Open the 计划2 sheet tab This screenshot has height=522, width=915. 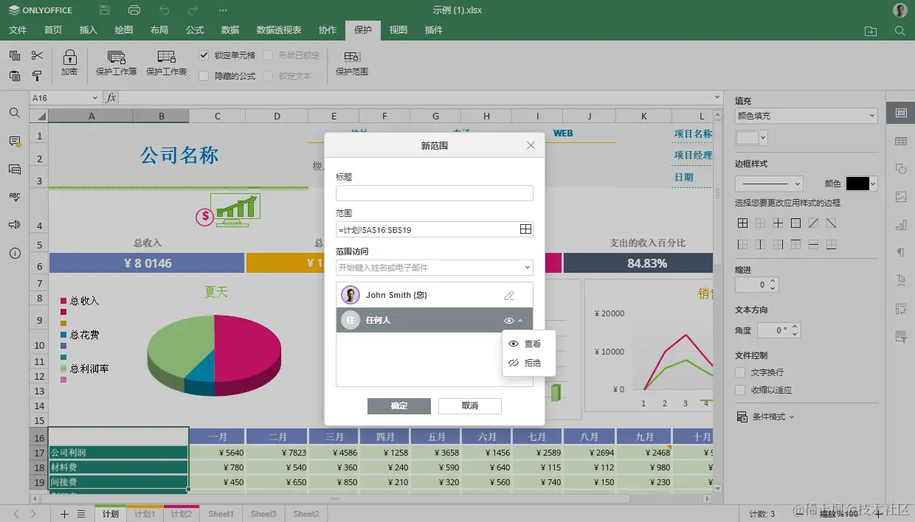(182, 514)
